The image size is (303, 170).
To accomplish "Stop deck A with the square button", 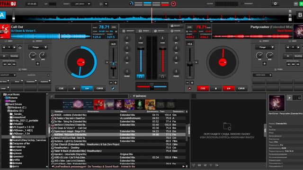I will click(x=74, y=88).
